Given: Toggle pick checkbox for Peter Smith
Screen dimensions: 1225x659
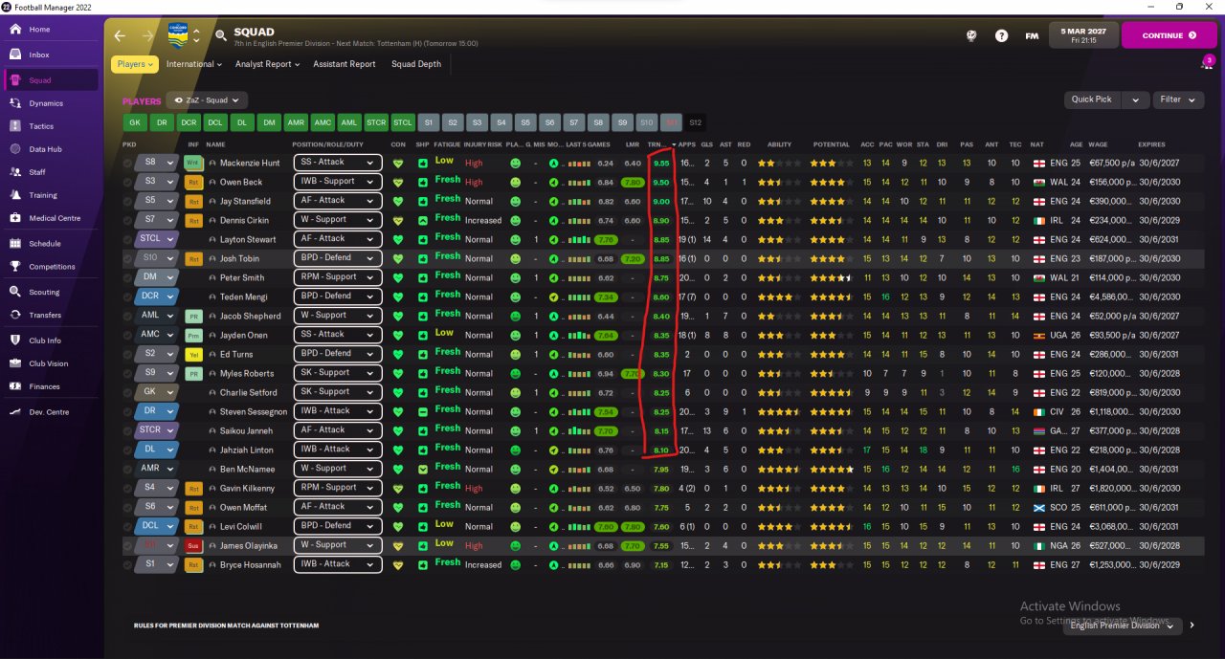Looking at the screenshot, I should point(127,277).
